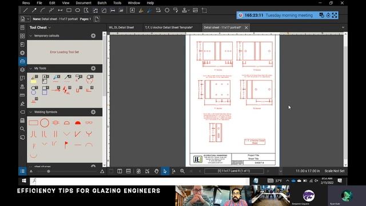
Task: Select the Ellipse markup tool
Action: [78, 10]
